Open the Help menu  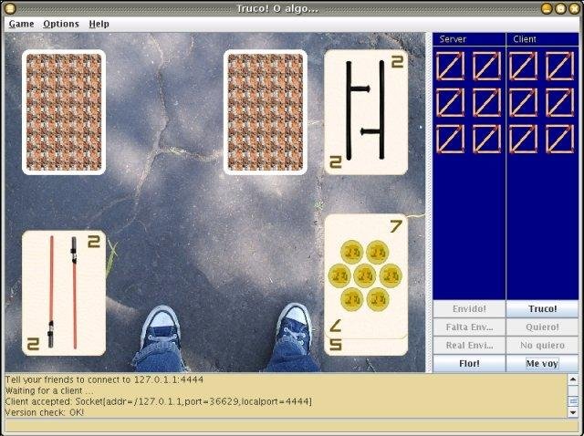[99, 24]
